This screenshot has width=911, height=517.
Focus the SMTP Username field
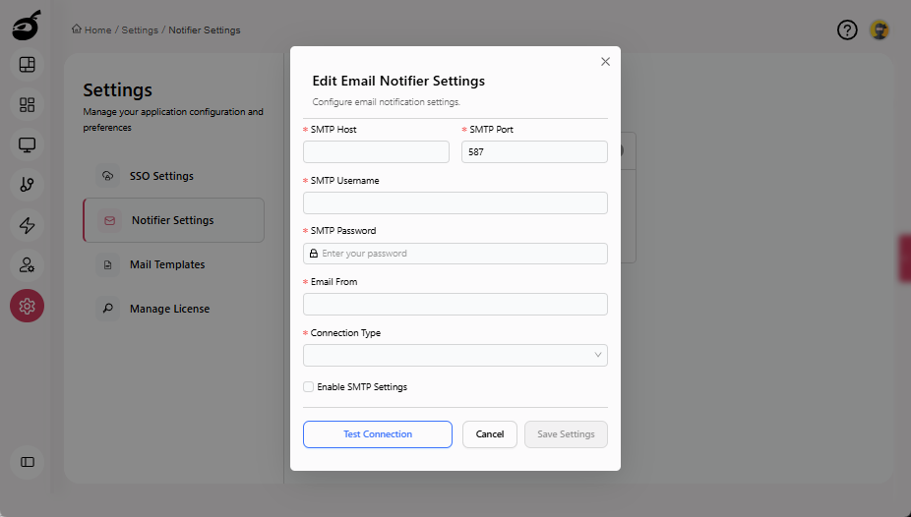[x=455, y=203]
